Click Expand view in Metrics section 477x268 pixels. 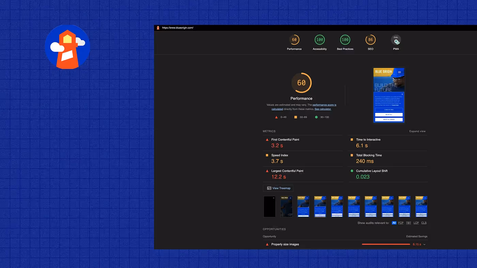[x=417, y=131]
